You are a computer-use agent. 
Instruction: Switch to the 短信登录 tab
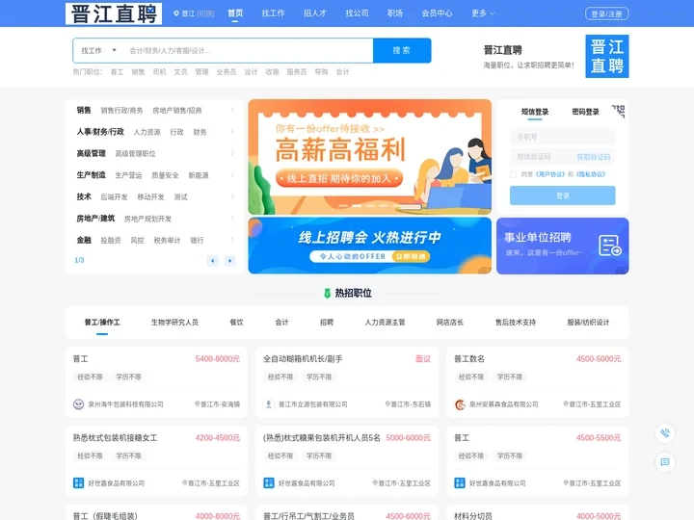[535, 112]
